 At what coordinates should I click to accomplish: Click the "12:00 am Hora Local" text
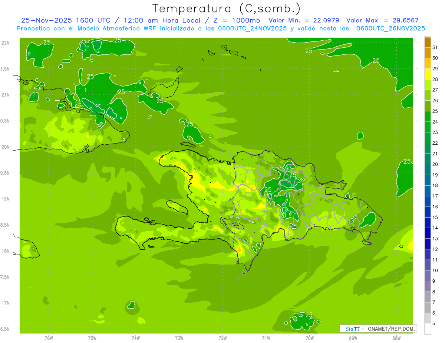pos(162,20)
